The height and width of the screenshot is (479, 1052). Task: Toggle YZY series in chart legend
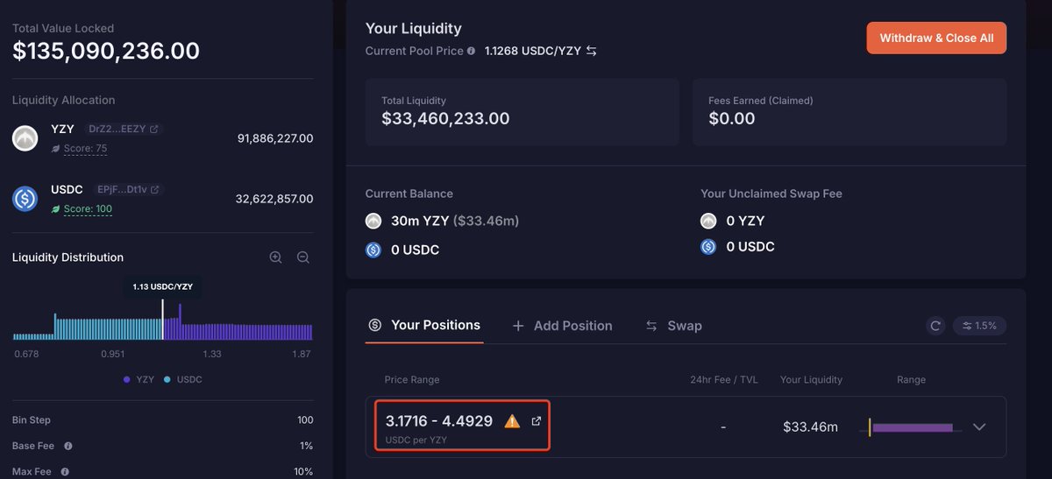click(140, 379)
